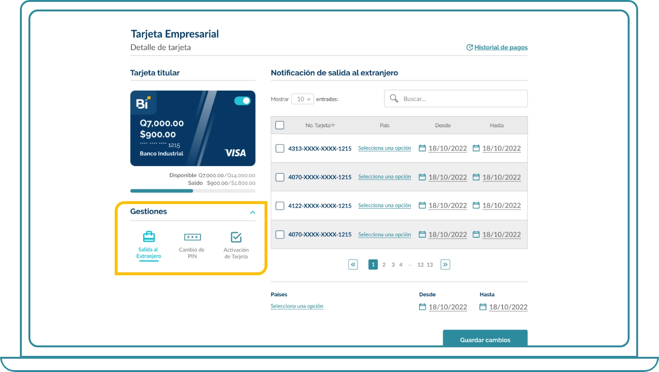This screenshot has width=659, height=372.
Task: Click the Saldo $900.00/$1,800.00 text
Action: click(x=221, y=183)
